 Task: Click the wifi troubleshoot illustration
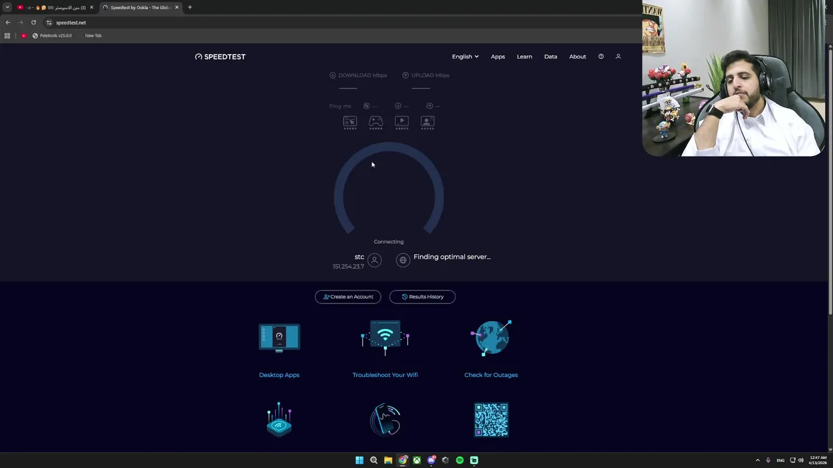(x=385, y=337)
